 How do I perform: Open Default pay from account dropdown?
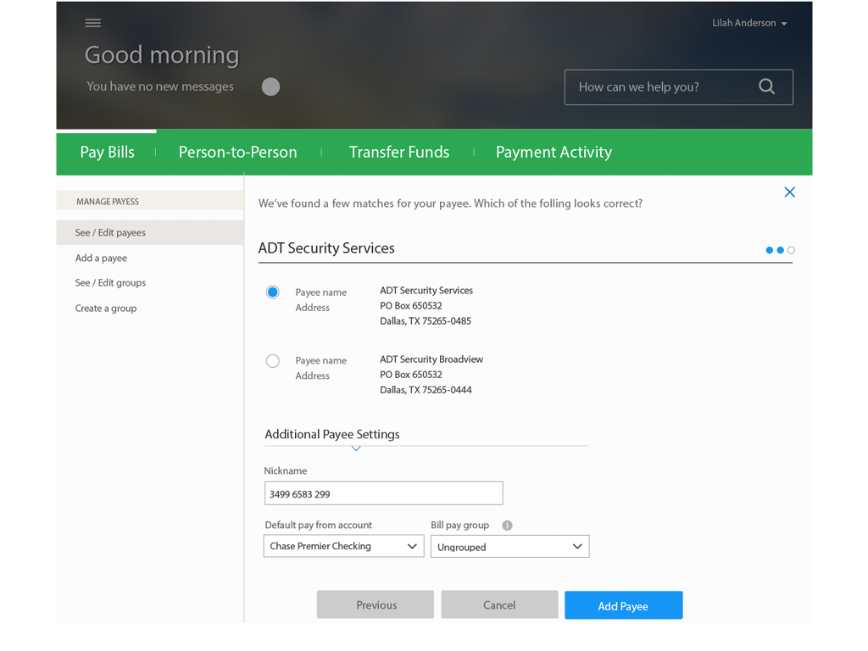pyautogui.click(x=344, y=546)
